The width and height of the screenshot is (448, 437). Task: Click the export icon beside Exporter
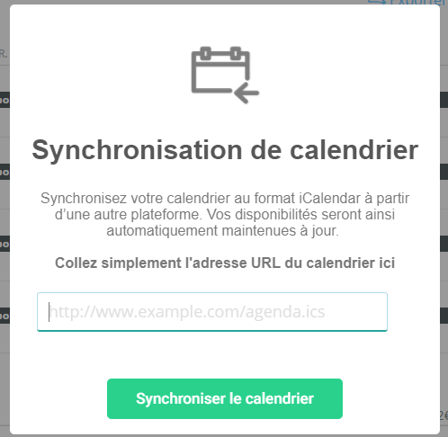click(x=377, y=2)
